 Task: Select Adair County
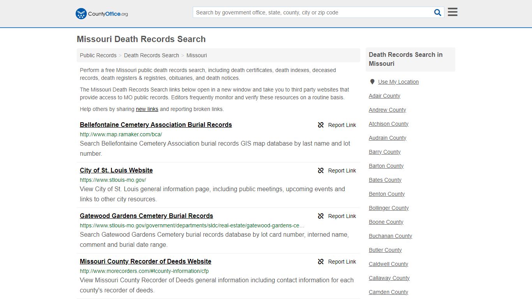click(x=384, y=96)
